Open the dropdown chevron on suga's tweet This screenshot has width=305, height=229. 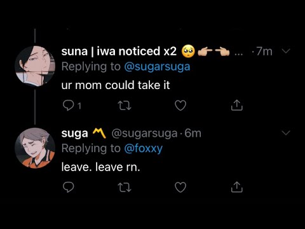(286, 133)
